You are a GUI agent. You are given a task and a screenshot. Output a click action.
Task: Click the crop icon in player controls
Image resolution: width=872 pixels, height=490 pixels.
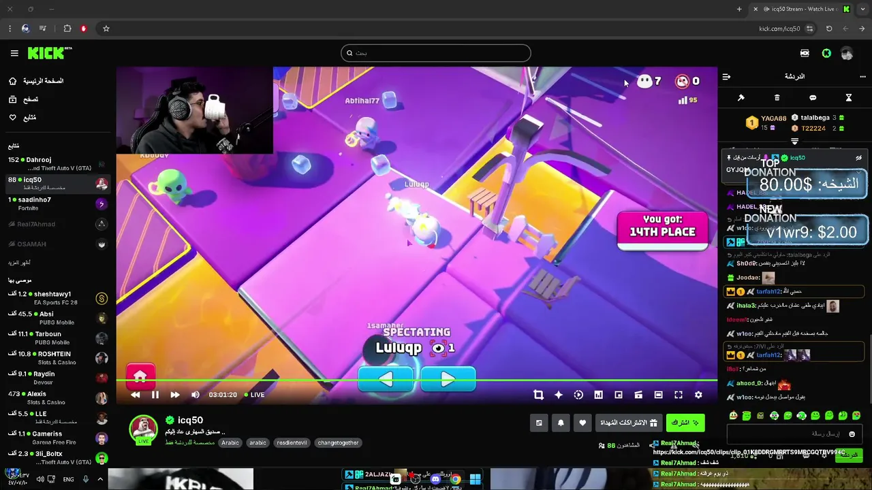coord(538,395)
